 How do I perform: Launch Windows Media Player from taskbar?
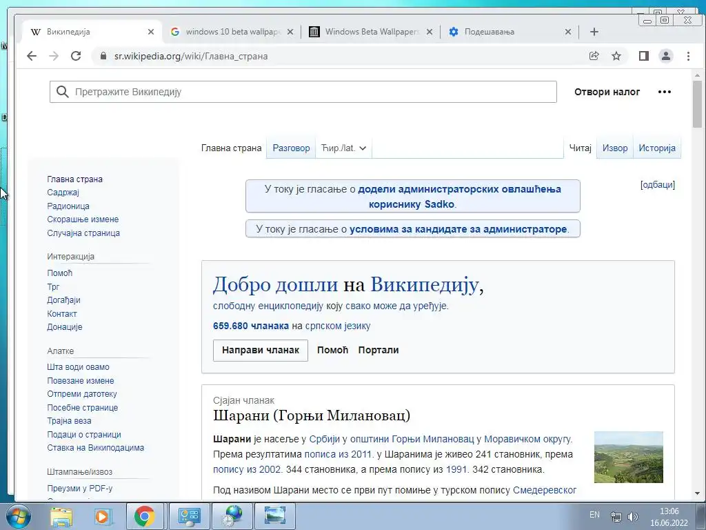[102, 516]
